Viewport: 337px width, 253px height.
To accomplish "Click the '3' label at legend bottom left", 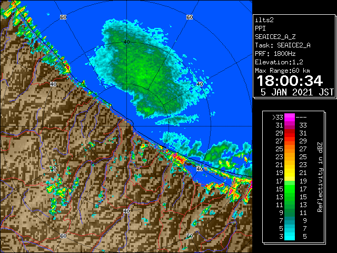I will (281, 237).
